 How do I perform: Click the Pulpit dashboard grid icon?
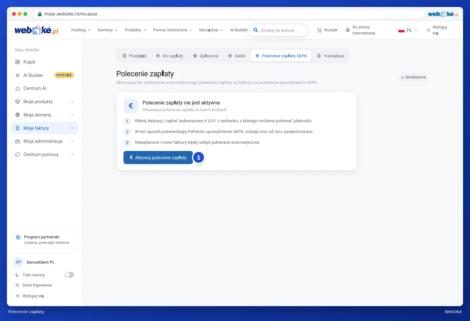(x=17, y=62)
